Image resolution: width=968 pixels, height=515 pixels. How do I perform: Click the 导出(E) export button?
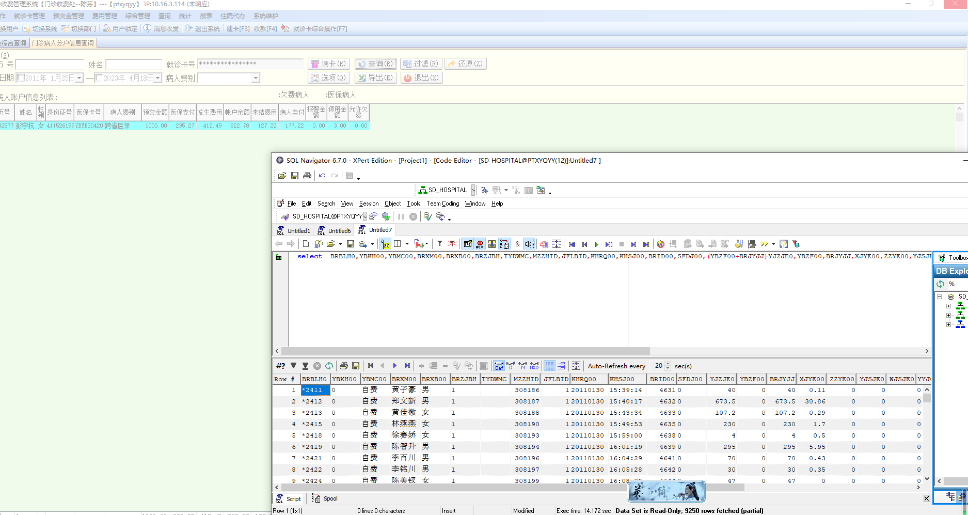pyautogui.click(x=376, y=78)
